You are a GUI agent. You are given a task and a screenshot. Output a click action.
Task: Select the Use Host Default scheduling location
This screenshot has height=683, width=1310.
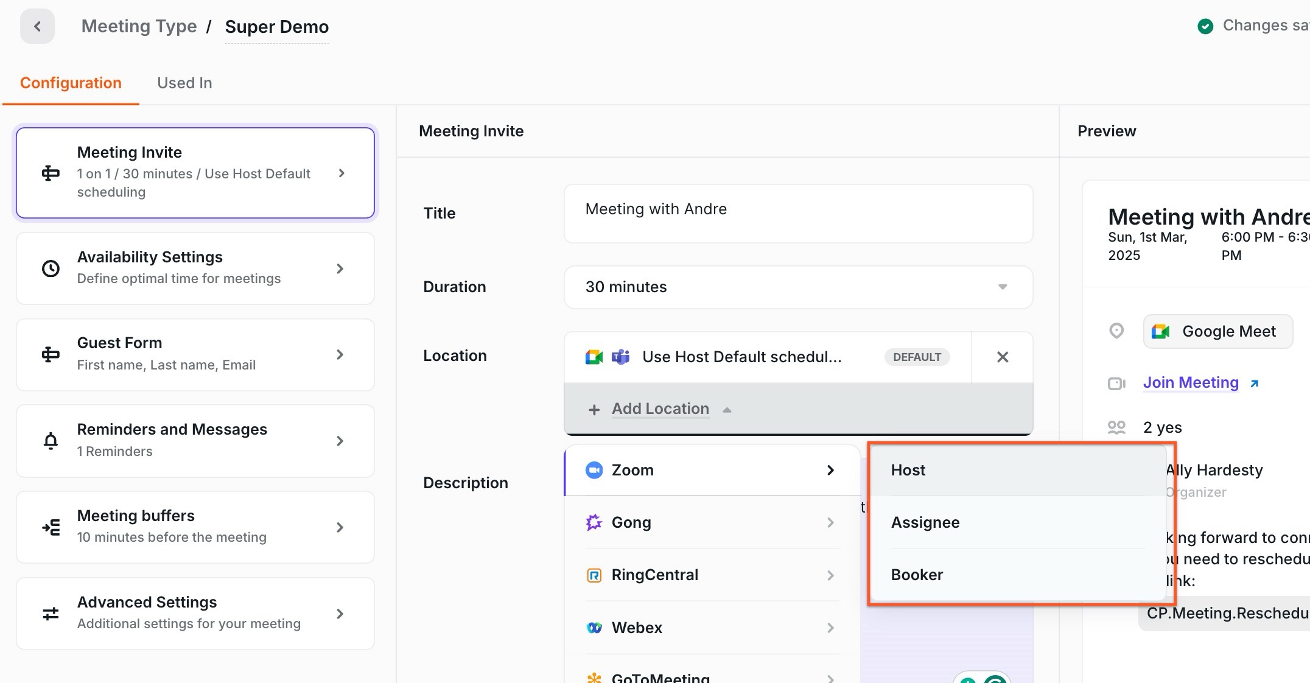click(768, 357)
